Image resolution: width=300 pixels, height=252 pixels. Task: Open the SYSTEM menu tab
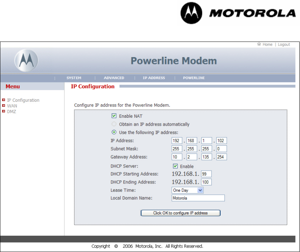coord(74,78)
